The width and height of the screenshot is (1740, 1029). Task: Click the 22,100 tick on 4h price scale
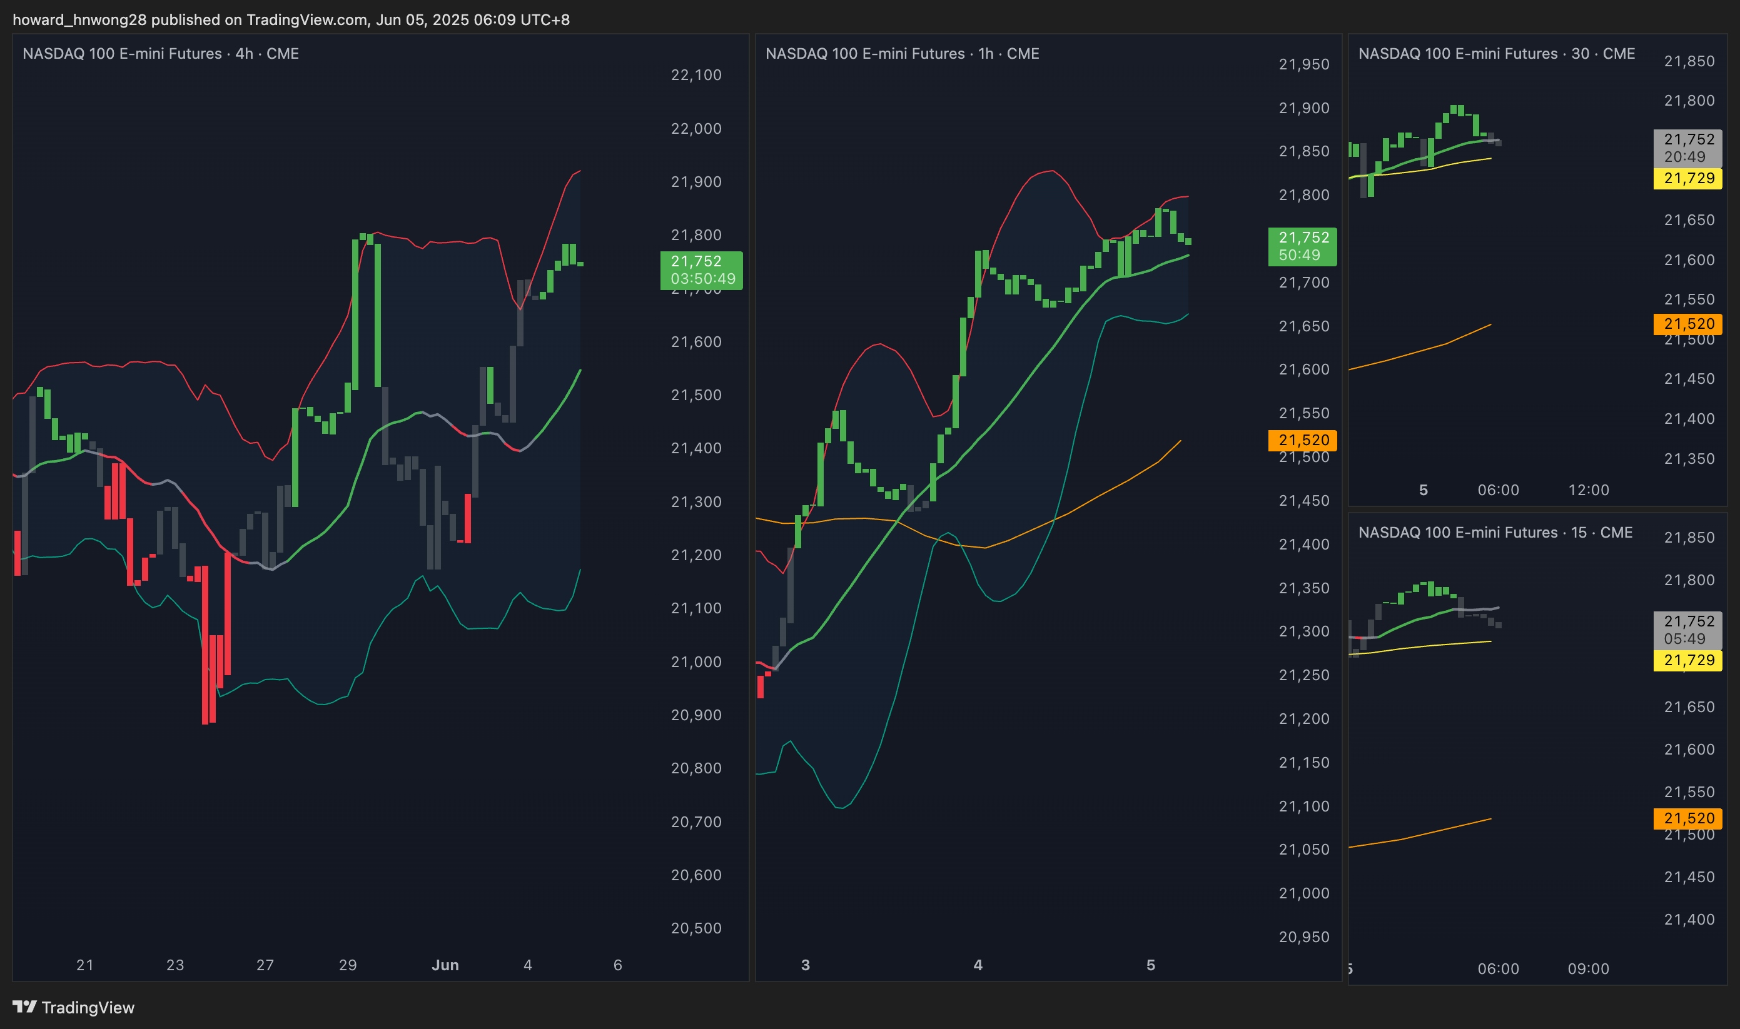[695, 75]
